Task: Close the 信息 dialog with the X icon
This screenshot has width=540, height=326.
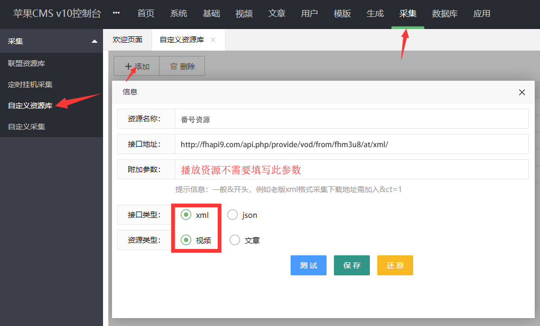Action: click(x=522, y=92)
